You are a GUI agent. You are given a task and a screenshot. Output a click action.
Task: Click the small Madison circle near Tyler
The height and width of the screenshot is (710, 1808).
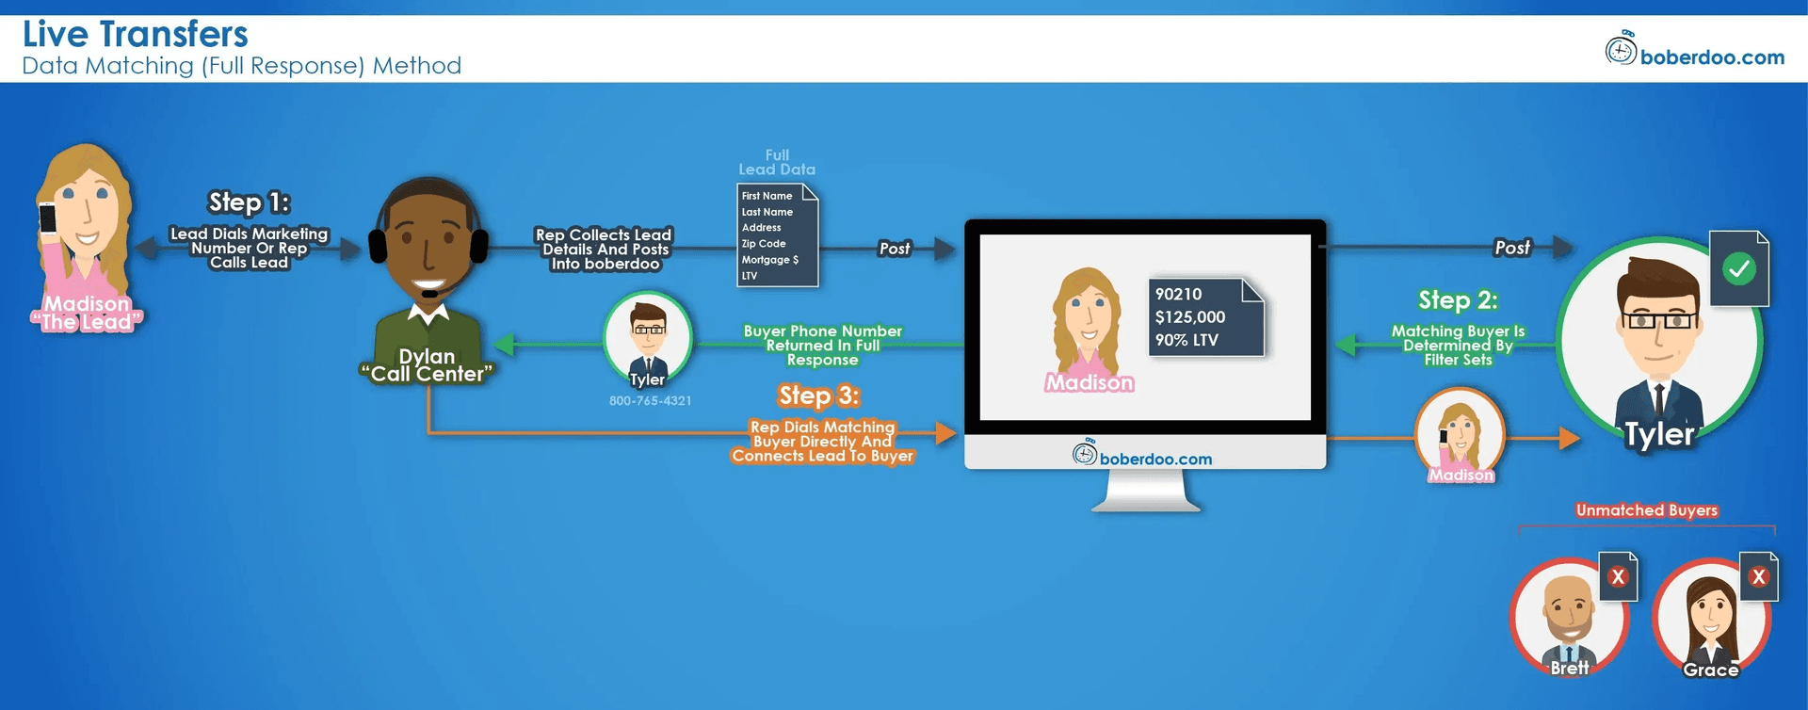tap(1460, 435)
